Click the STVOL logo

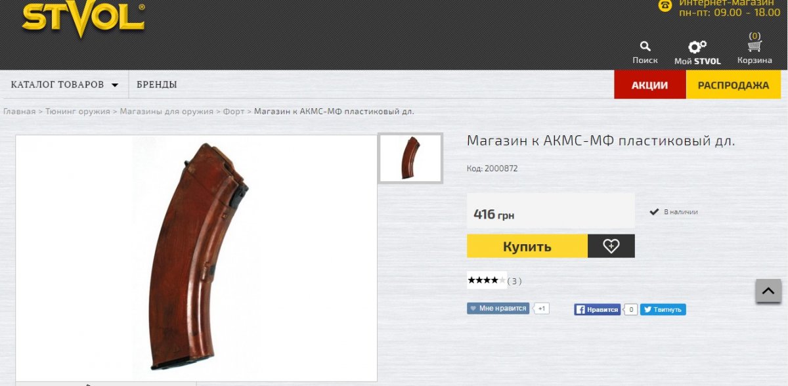coord(83,17)
